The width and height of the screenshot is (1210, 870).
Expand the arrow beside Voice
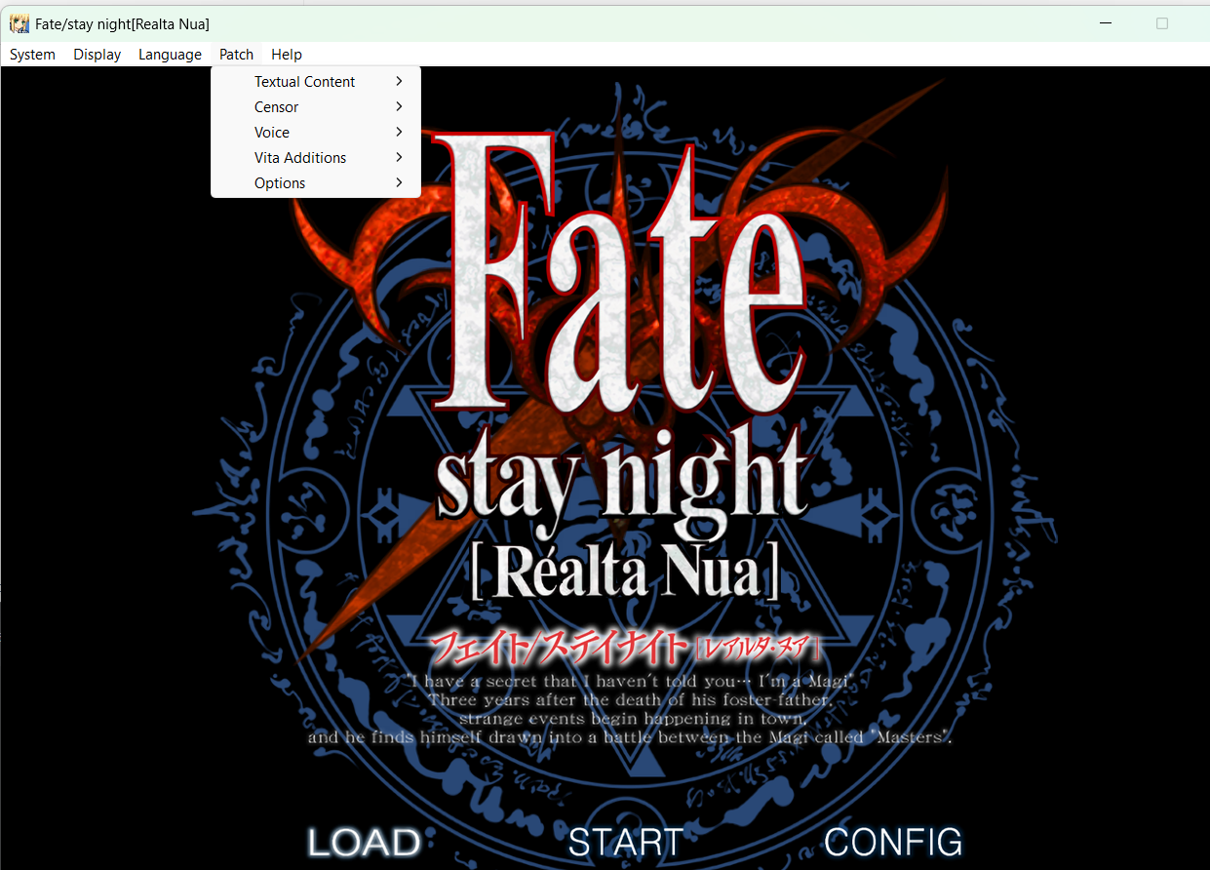(x=400, y=132)
